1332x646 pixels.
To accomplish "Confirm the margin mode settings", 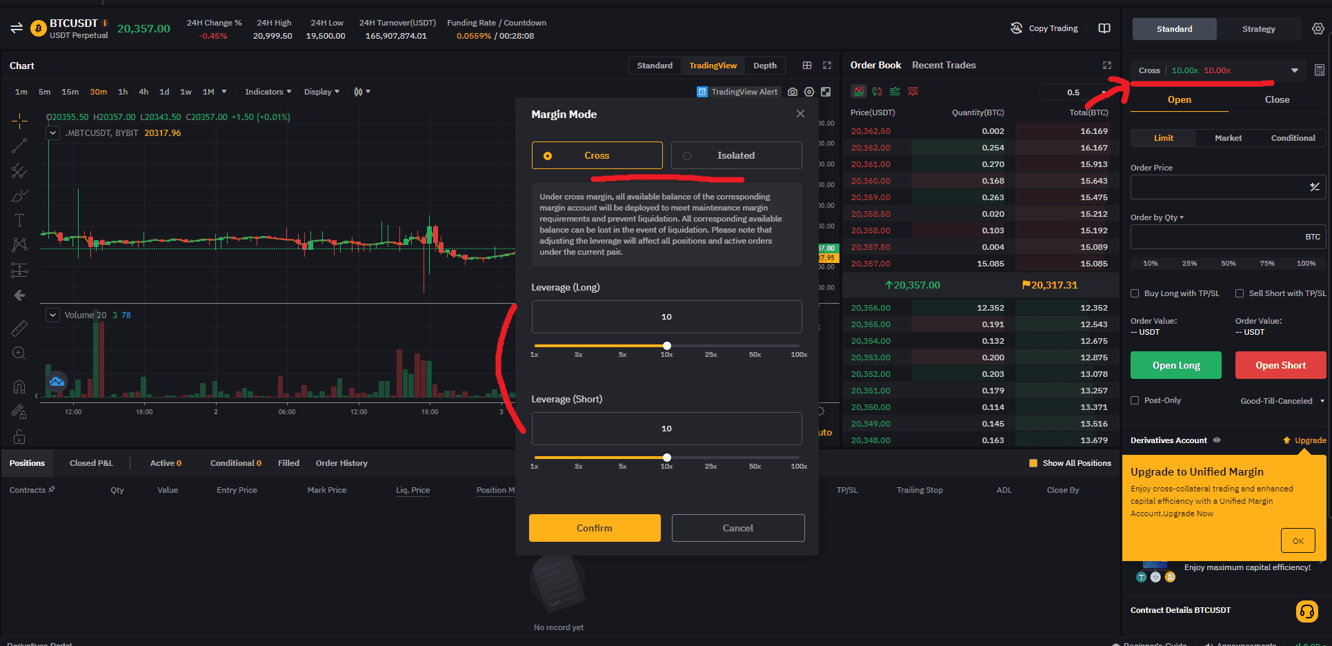I will click(594, 528).
